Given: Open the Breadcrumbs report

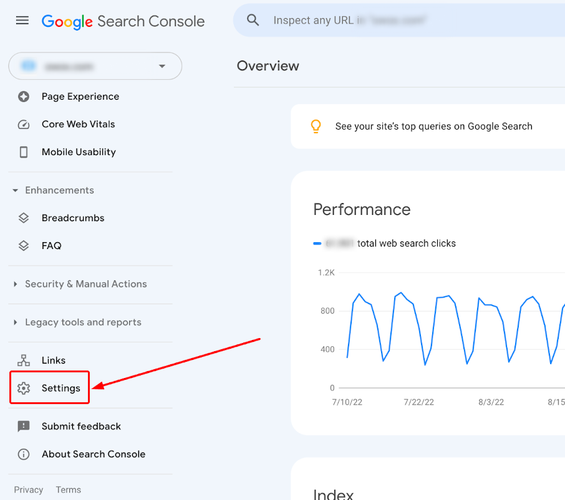Looking at the screenshot, I should coord(73,218).
